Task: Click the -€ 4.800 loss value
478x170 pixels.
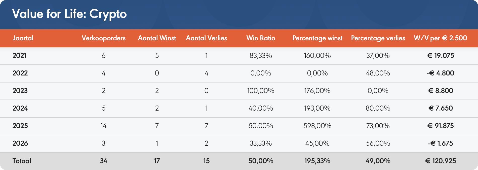Action: [x=441, y=73]
